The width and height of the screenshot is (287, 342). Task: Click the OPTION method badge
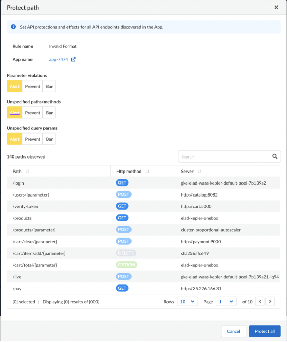coord(126,265)
